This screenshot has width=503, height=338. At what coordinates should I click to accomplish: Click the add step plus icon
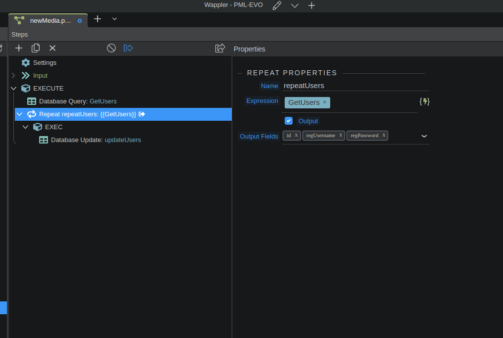tap(19, 48)
